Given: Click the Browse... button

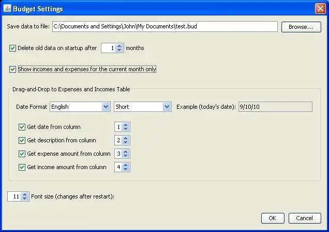Looking at the screenshot, I should click(x=301, y=27).
